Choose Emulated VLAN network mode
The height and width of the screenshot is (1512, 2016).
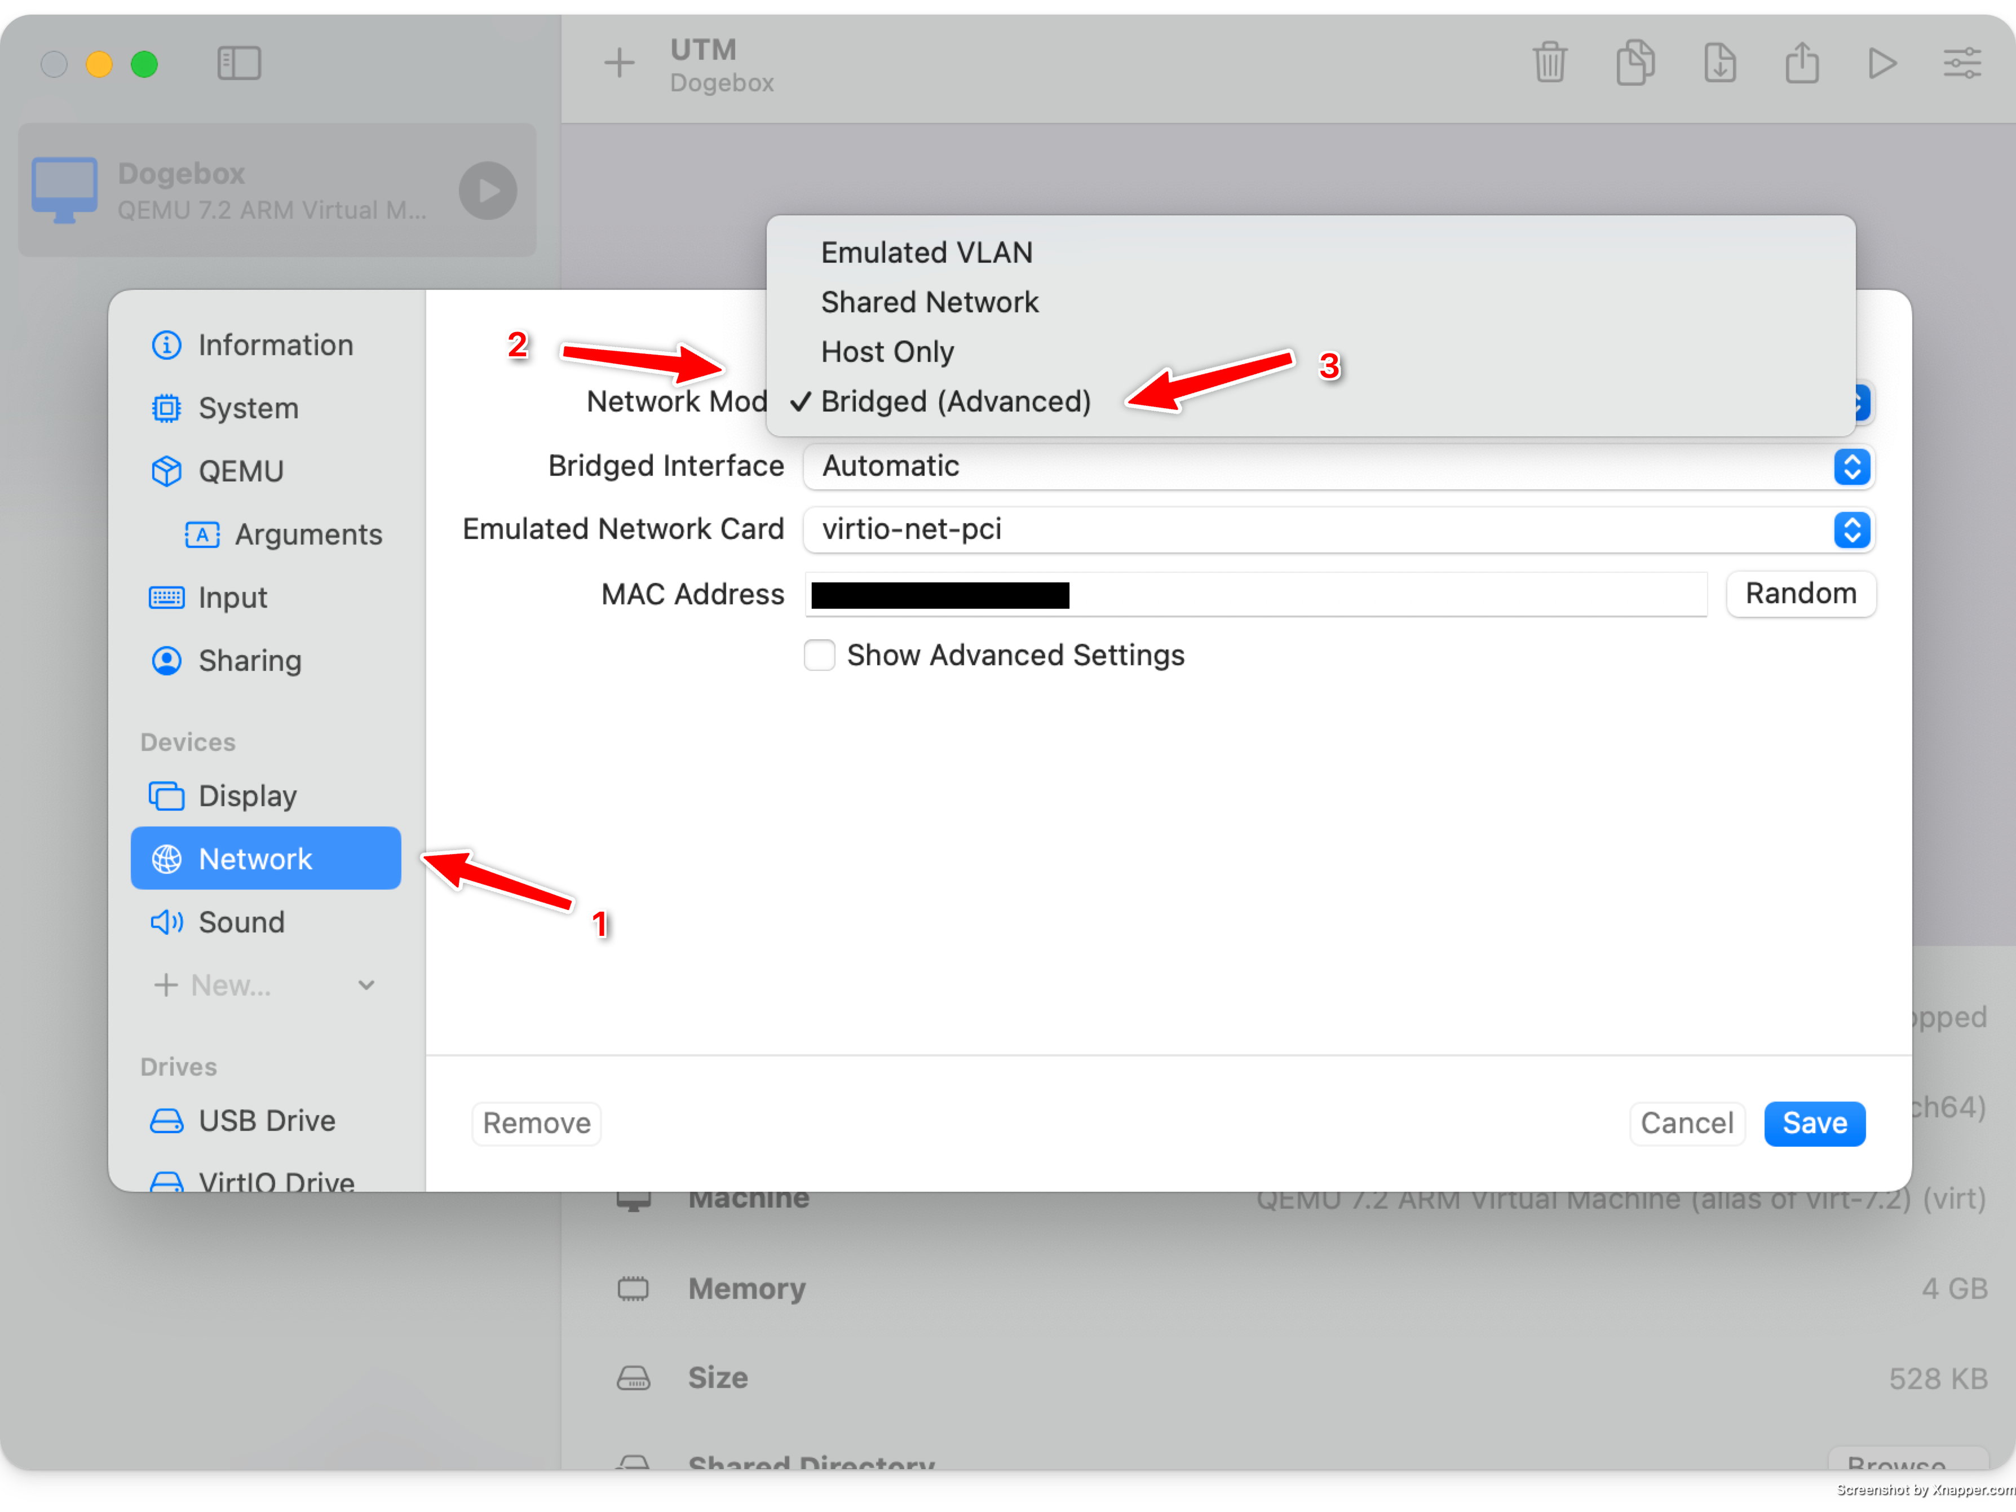(x=1310, y=253)
